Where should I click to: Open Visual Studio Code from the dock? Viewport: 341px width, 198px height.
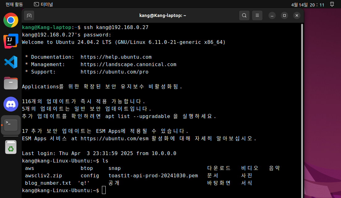pos(11,62)
